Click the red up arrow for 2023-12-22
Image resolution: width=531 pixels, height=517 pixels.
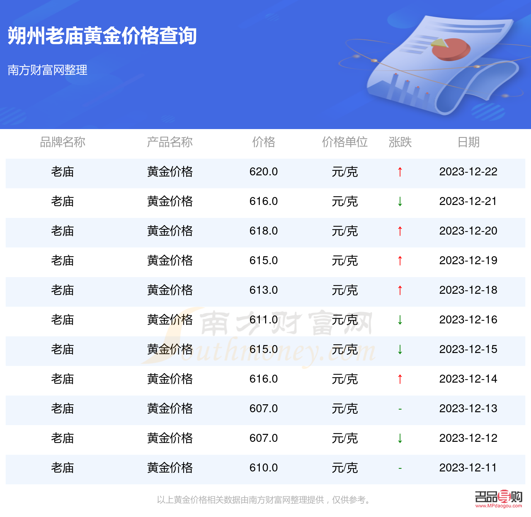(400, 172)
